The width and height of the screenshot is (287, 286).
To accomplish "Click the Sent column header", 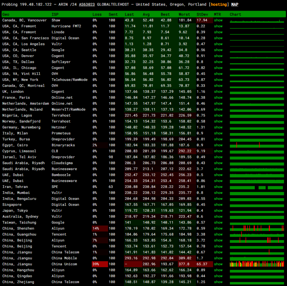I will 113,14.
